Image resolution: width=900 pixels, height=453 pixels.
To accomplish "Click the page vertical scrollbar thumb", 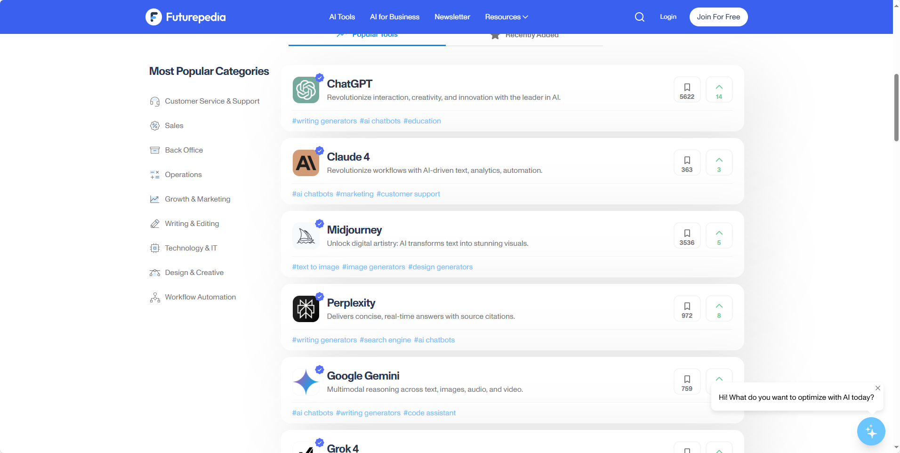I will click(896, 107).
